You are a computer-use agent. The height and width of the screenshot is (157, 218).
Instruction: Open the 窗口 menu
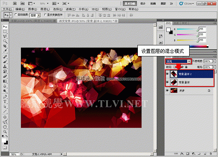tap(120, 9)
